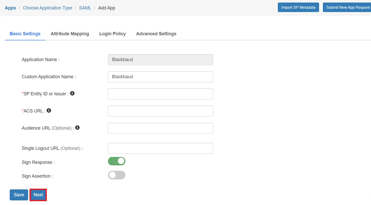Turn off the Sign Response switch
Image resolution: width=371 pixels, height=205 pixels.
(117, 161)
